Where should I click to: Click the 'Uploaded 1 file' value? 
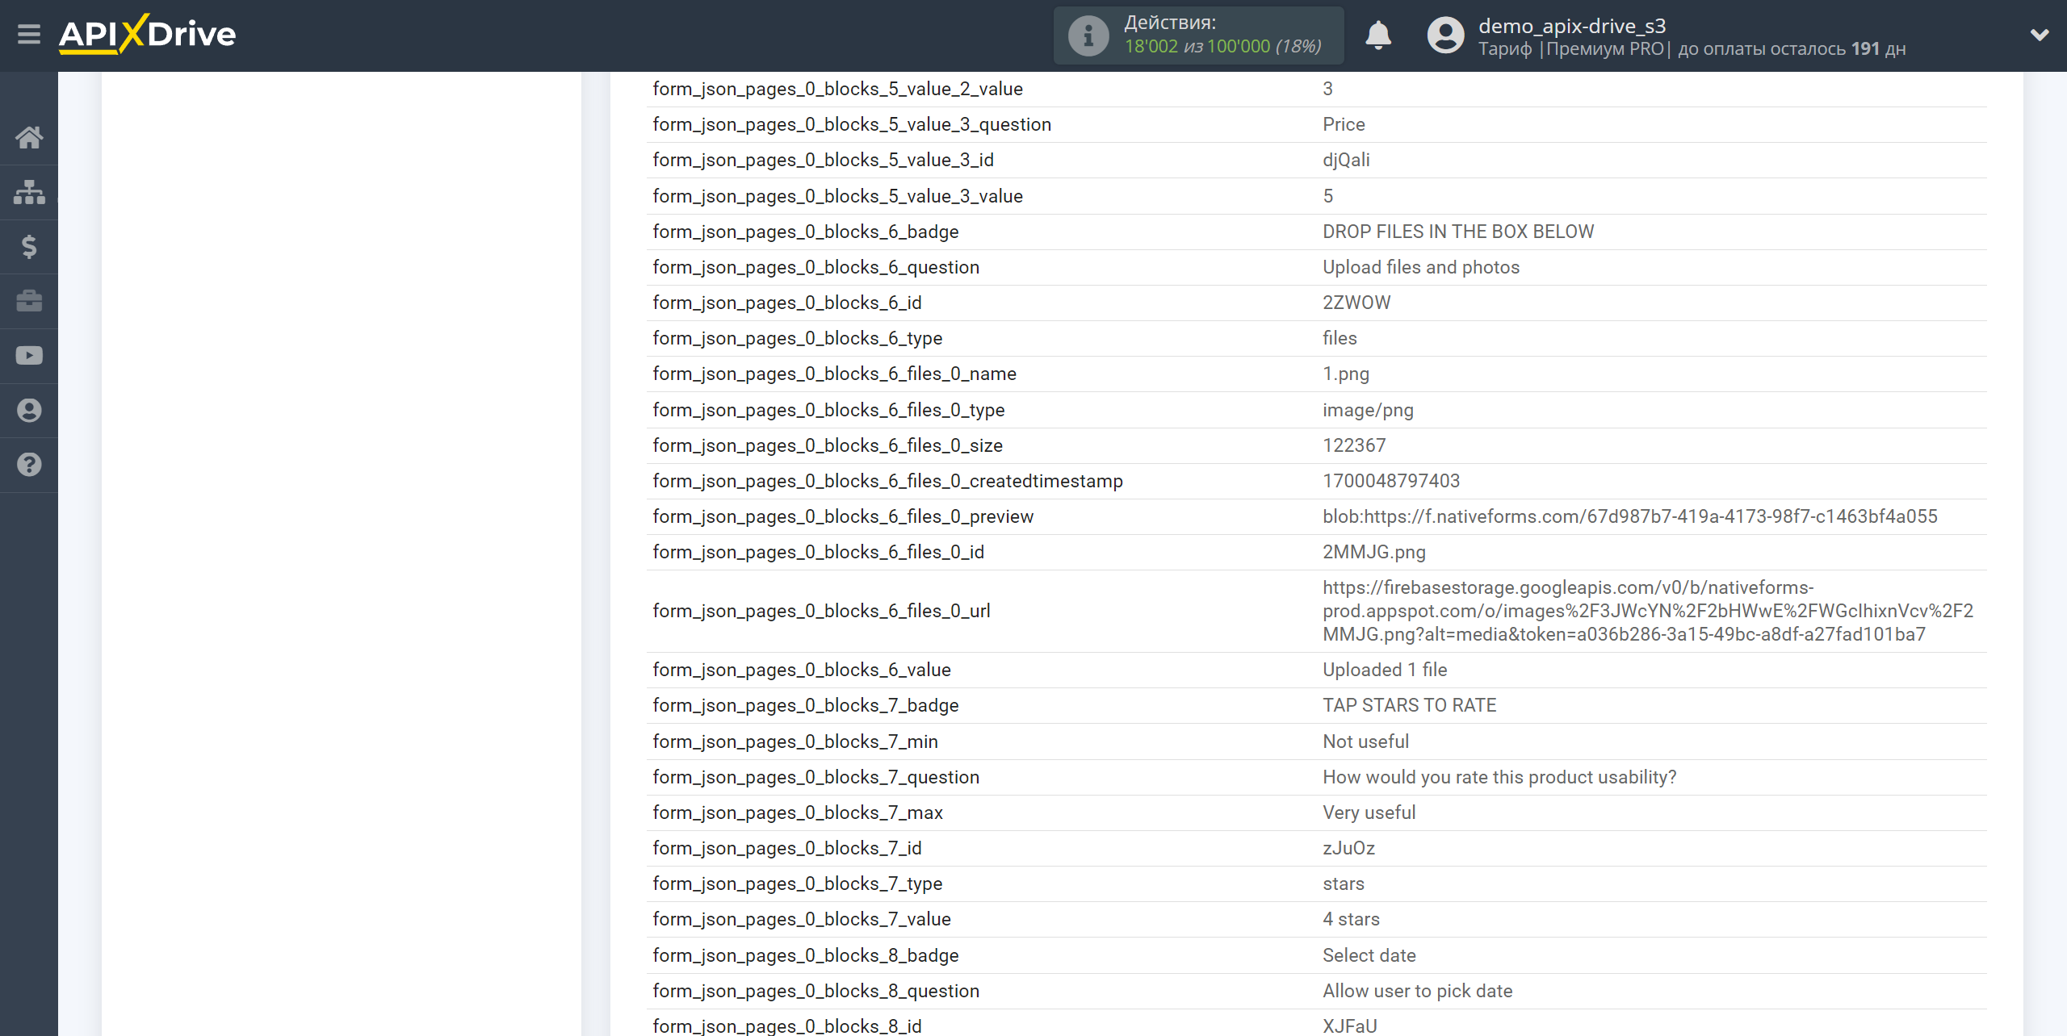1385,670
